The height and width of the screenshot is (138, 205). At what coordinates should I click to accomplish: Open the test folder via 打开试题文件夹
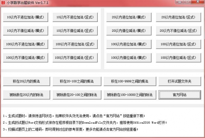coord(180,81)
